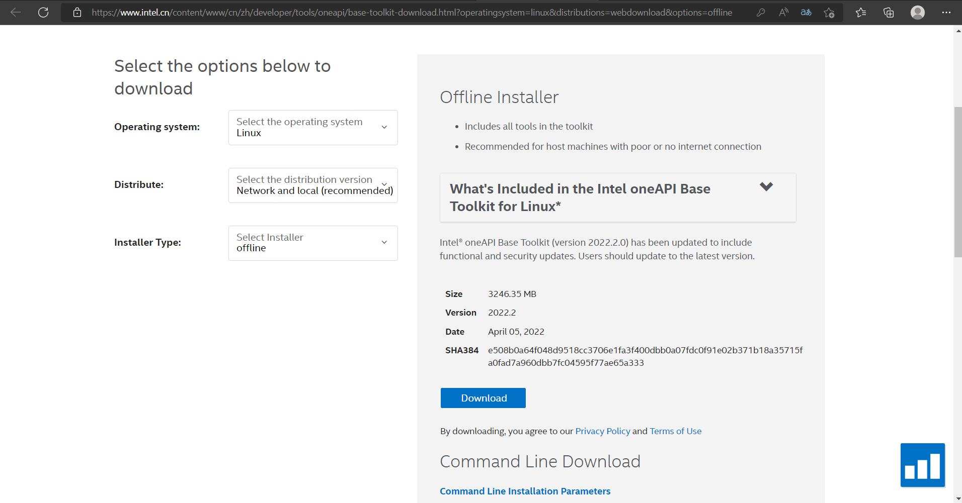Add this page to favorites star icon

click(x=829, y=13)
